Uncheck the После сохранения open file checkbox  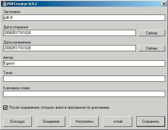click(x=5, y=107)
